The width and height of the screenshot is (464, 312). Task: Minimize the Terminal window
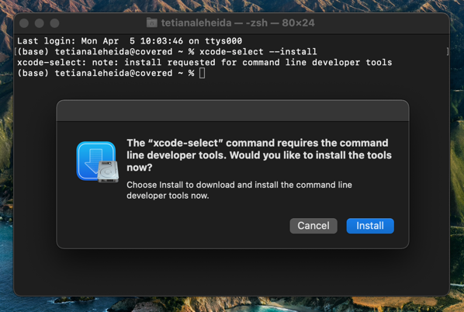(x=40, y=23)
